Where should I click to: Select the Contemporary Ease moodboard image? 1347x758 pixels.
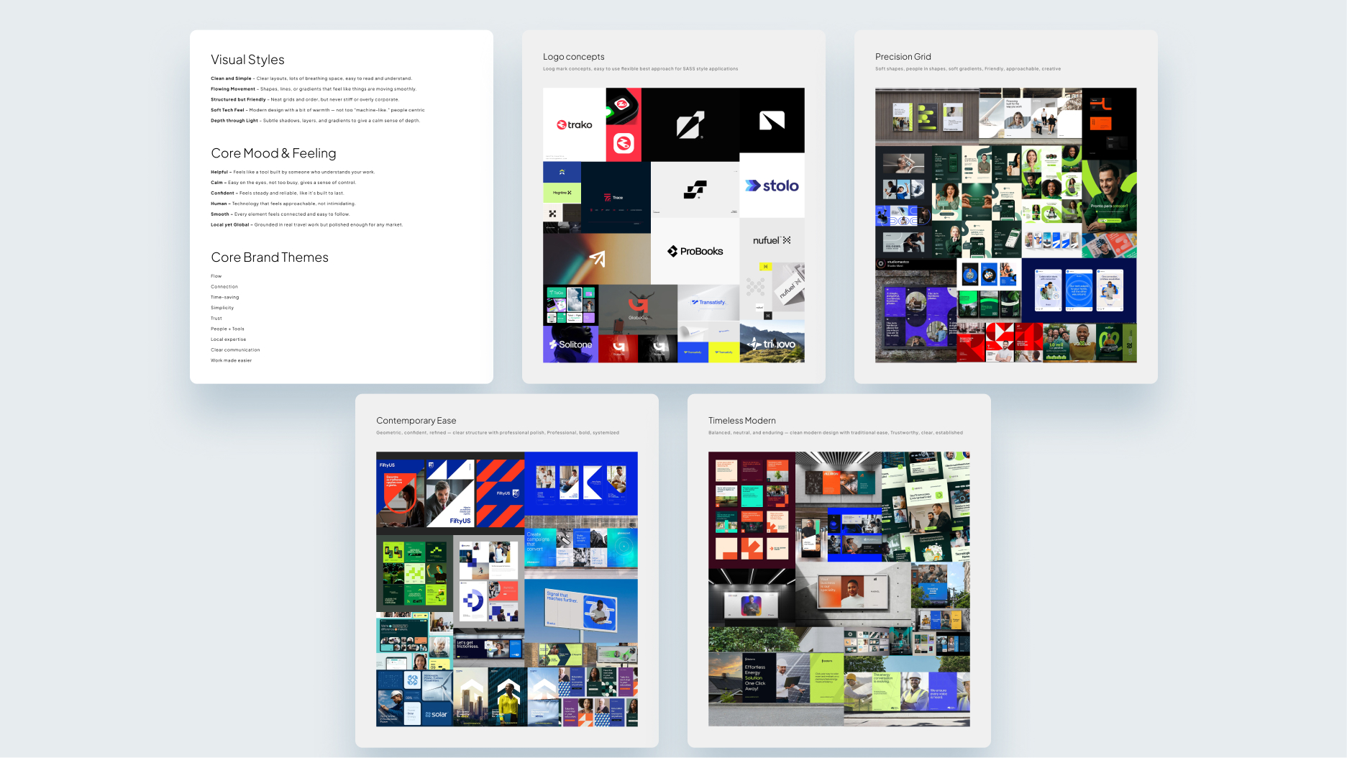tap(507, 589)
